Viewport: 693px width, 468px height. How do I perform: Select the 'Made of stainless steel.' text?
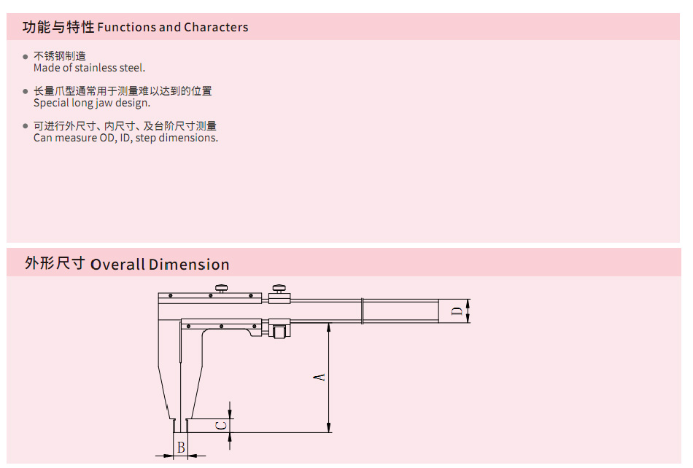[x=89, y=68]
